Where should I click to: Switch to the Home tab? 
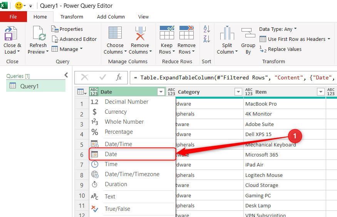[x=40, y=17]
